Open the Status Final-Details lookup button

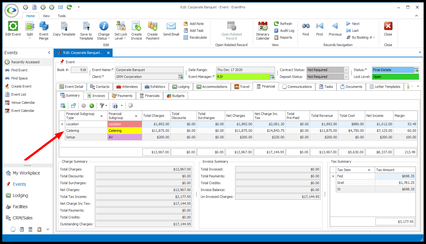pyautogui.click(x=416, y=70)
